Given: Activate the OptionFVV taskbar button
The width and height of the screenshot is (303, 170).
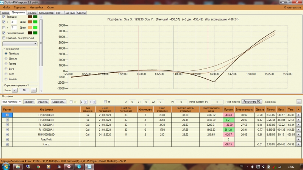Looking at the screenshot, I should click(89, 167).
